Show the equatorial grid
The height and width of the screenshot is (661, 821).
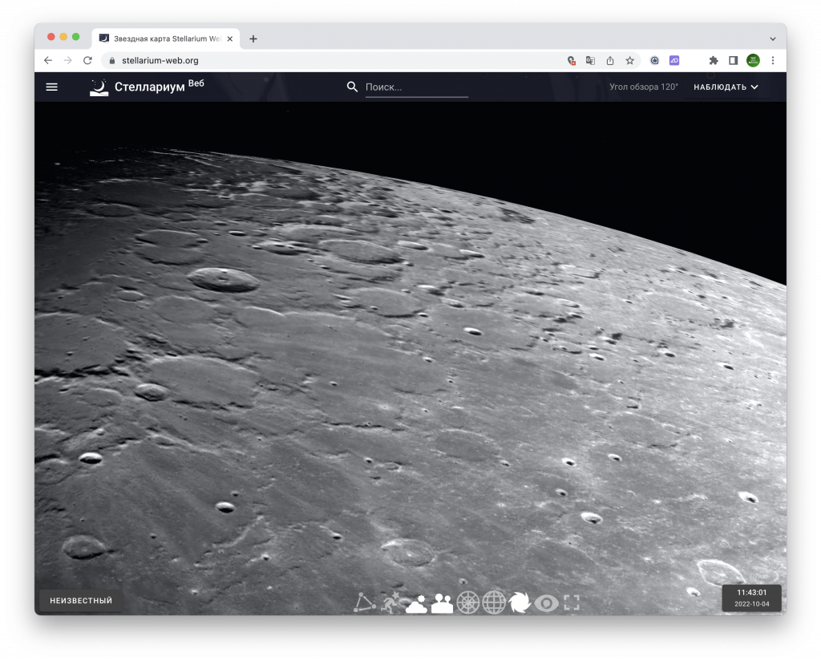[494, 602]
